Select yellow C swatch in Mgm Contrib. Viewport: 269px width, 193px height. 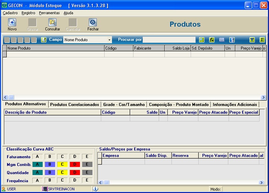click(62, 164)
